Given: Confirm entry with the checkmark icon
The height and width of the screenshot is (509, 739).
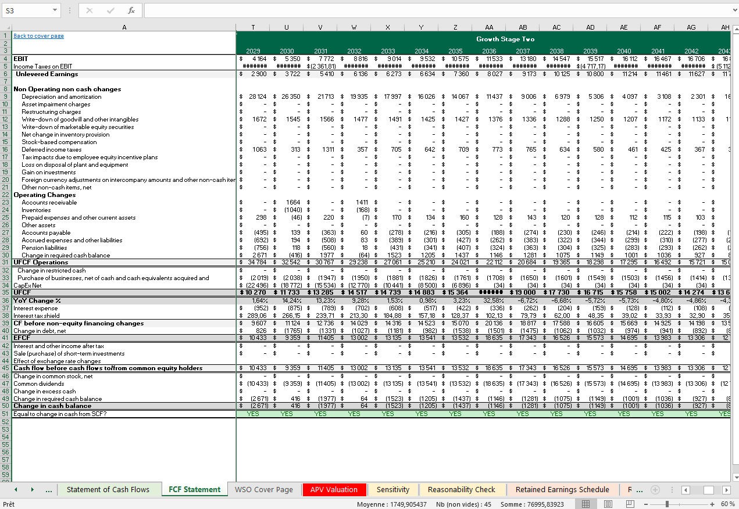Looking at the screenshot, I should coord(110,10).
